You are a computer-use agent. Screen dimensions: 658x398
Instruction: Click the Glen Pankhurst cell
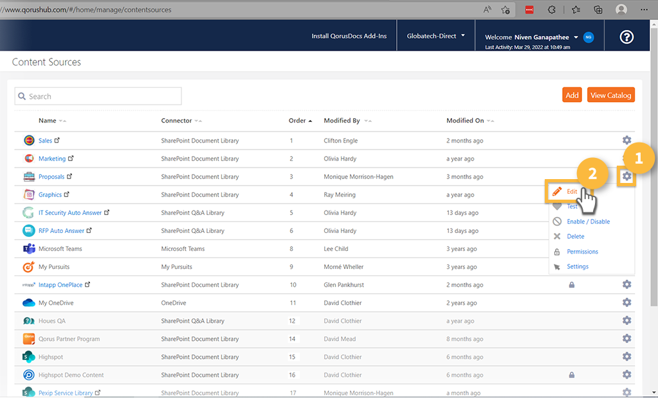click(343, 285)
